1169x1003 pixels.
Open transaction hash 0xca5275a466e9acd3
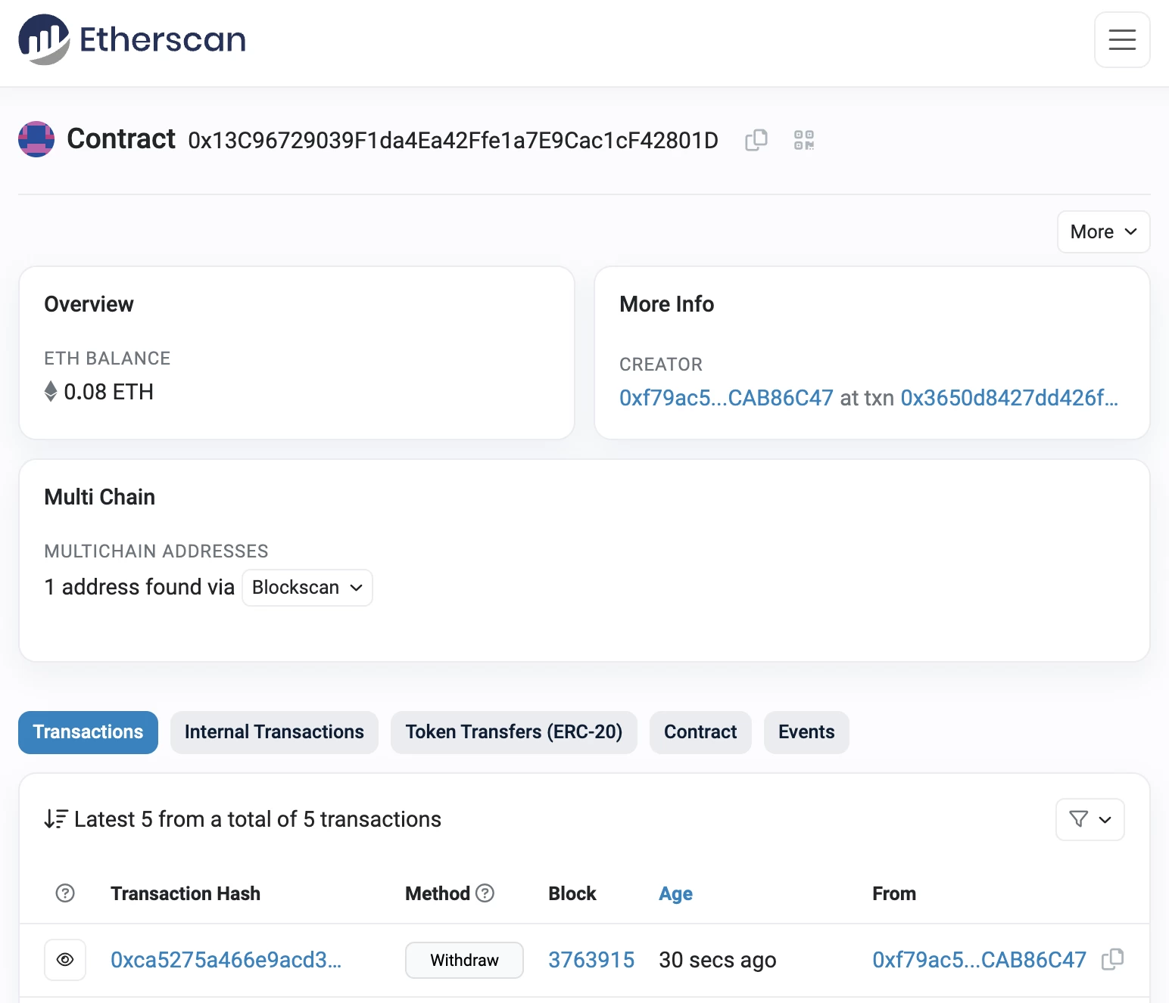(226, 960)
